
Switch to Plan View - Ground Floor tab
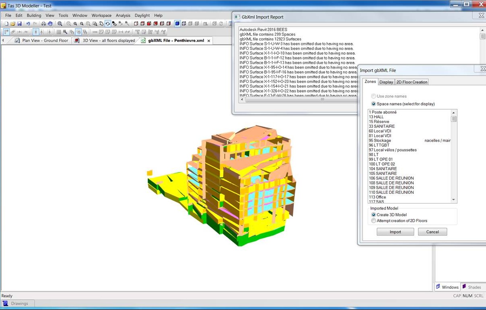click(45, 41)
